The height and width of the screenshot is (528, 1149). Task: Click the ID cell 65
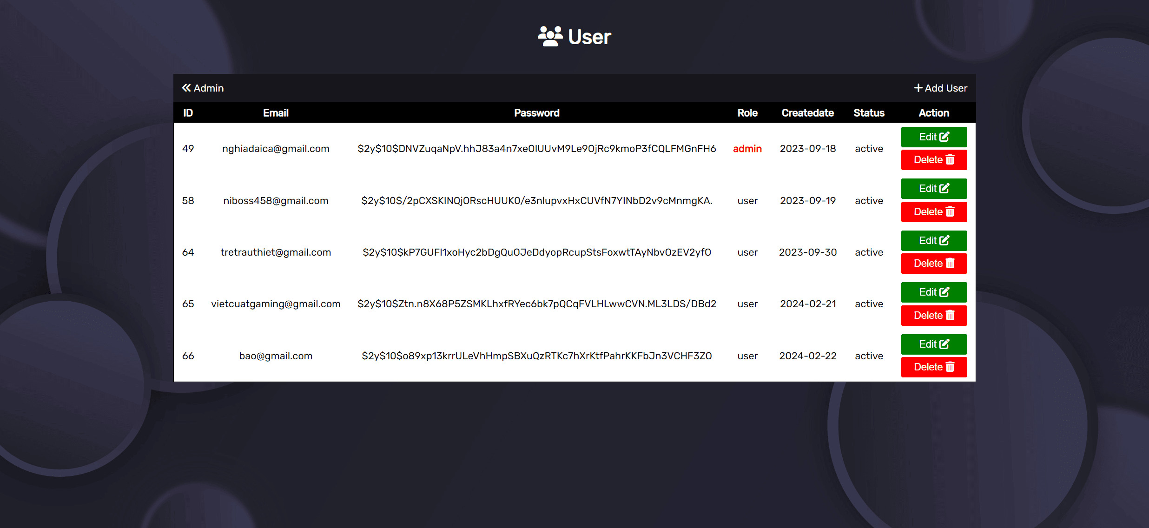pyautogui.click(x=188, y=304)
